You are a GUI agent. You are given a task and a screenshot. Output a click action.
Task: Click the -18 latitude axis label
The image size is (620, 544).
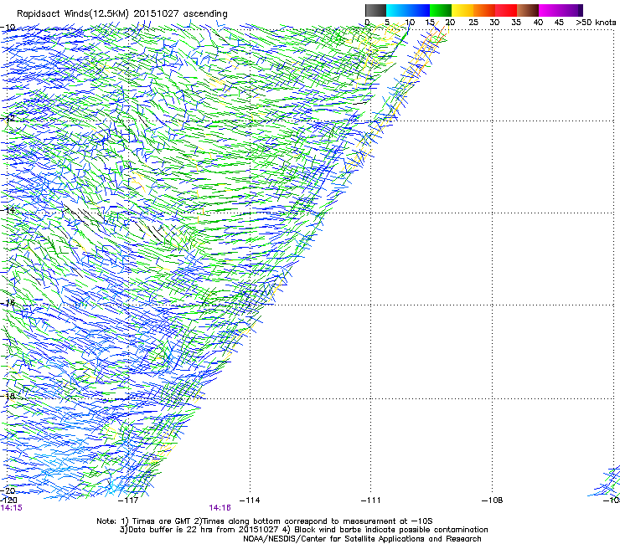coord(8,396)
